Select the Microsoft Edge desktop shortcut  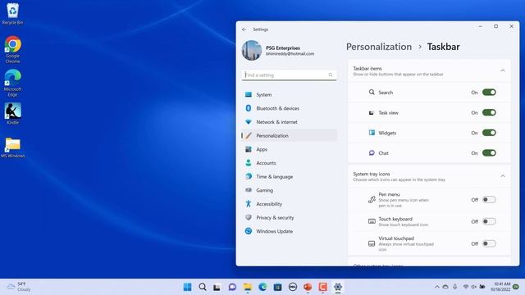coord(12,83)
